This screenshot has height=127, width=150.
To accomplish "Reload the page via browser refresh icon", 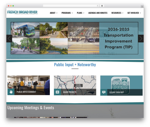I will coord(97,6).
